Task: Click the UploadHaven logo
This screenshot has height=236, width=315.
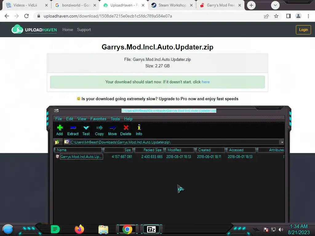Action: tap(34, 29)
